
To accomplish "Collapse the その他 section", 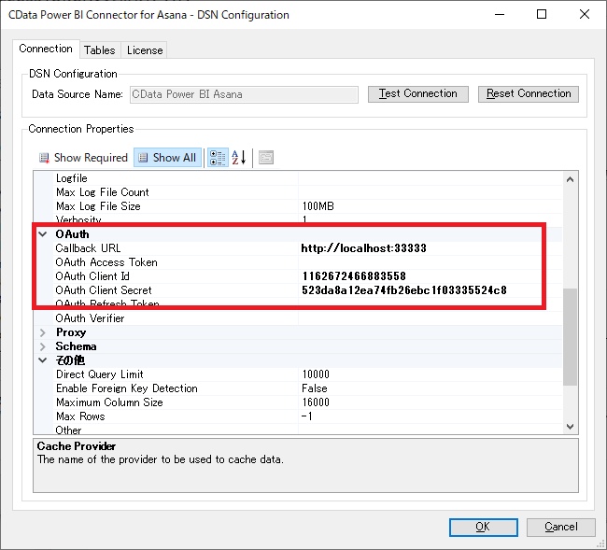I will coord(43,360).
